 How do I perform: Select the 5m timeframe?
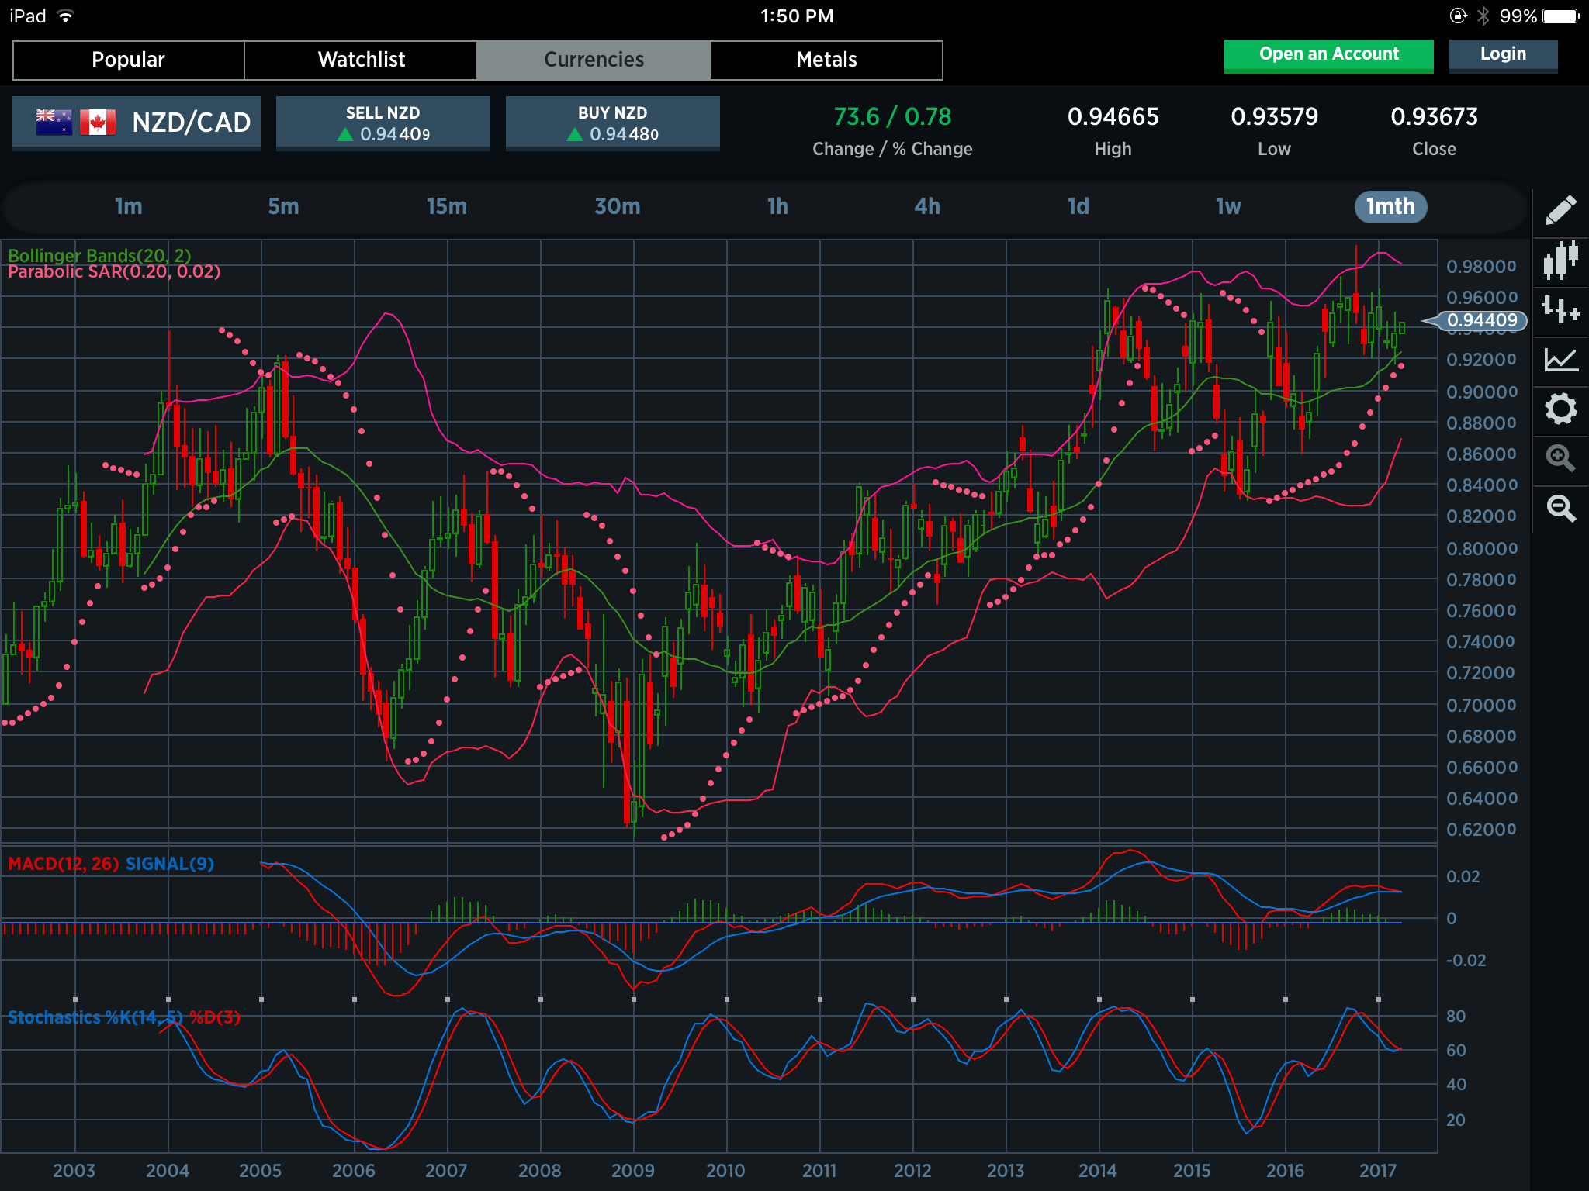(x=283, y=206)
